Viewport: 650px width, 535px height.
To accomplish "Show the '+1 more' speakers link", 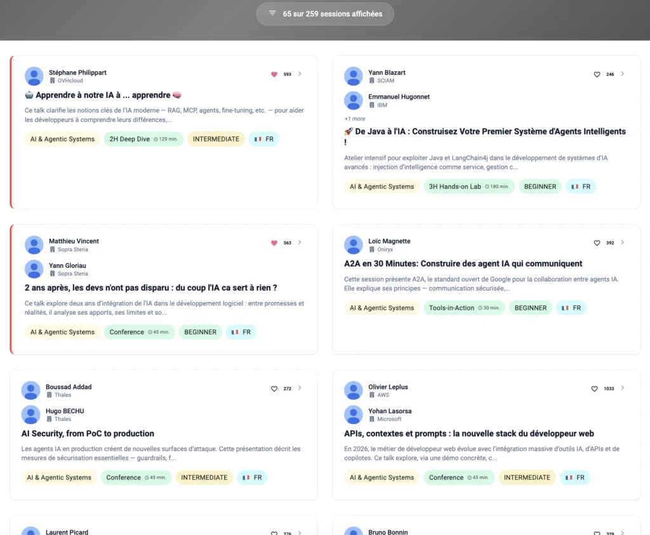I will pyautogui.click(x=354, y=119).
